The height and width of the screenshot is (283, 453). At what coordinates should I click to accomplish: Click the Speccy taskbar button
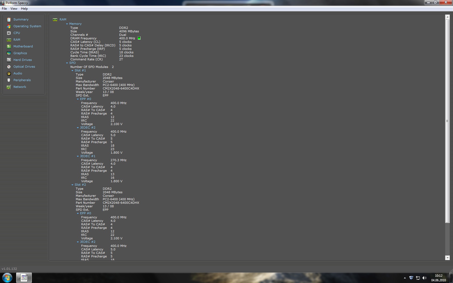point(24,278)
